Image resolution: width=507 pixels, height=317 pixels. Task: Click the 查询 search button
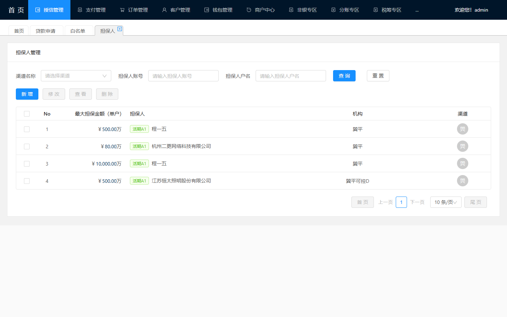pos(344,76)
